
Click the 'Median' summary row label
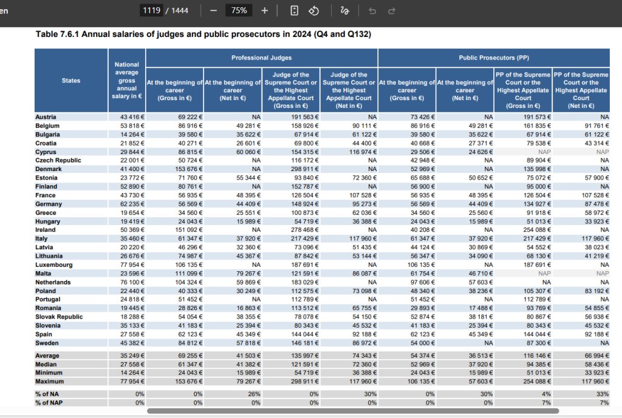[x=46, y=364]
